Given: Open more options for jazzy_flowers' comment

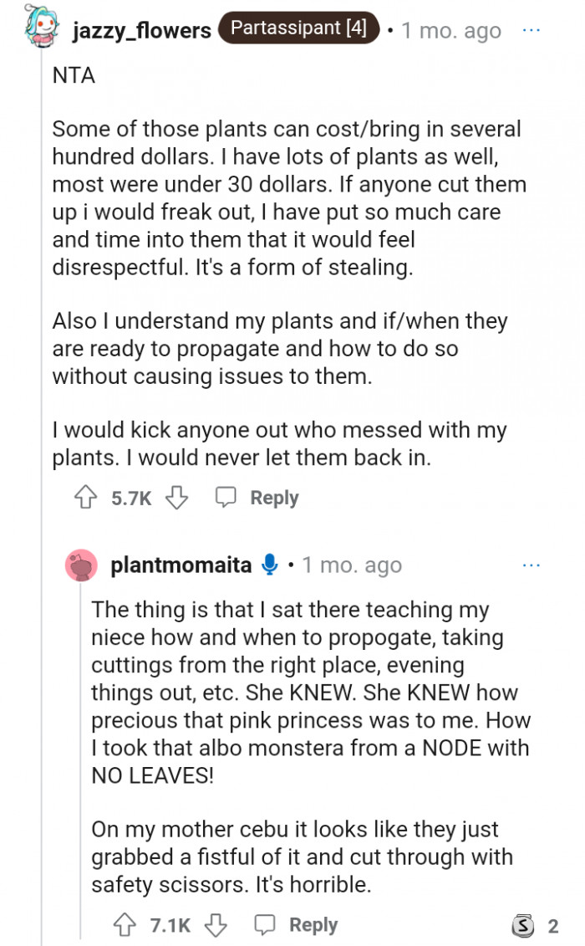Looking at the screenshot, I should 532,29.
